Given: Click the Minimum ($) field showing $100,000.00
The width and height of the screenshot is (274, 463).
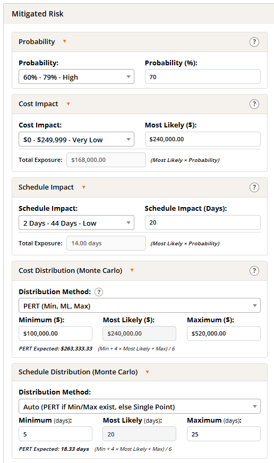Looking at the screenshot, I should pyautogui.click(x=56, y=333).
